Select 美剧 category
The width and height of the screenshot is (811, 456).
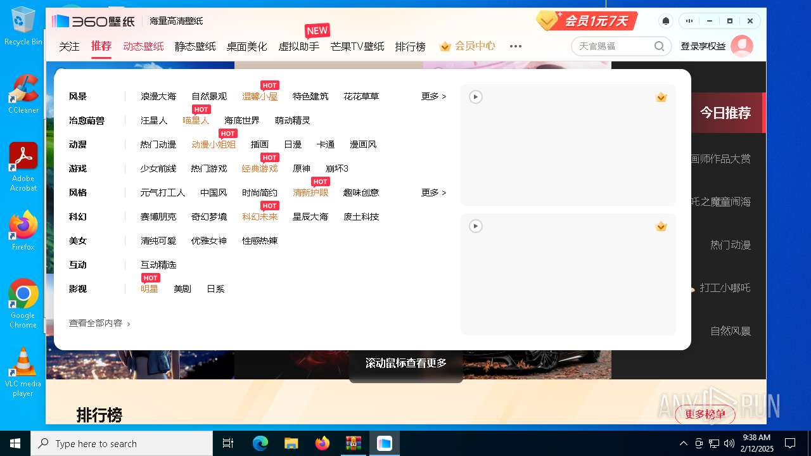pyautogui.click(x=182, y=289)
